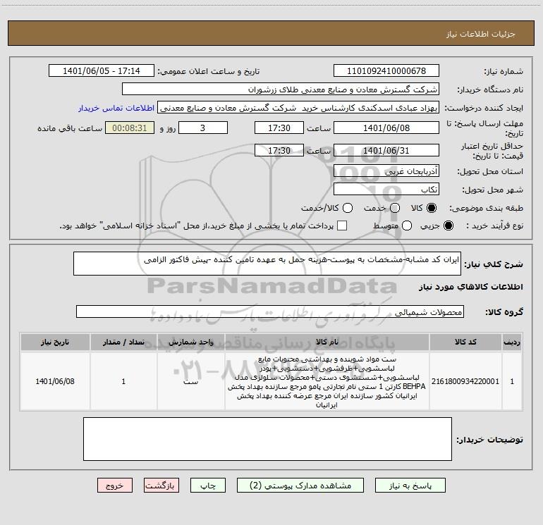Screen dimensions: 543x525
Task: Click the remaining days field showing 3
Action: 203,128
